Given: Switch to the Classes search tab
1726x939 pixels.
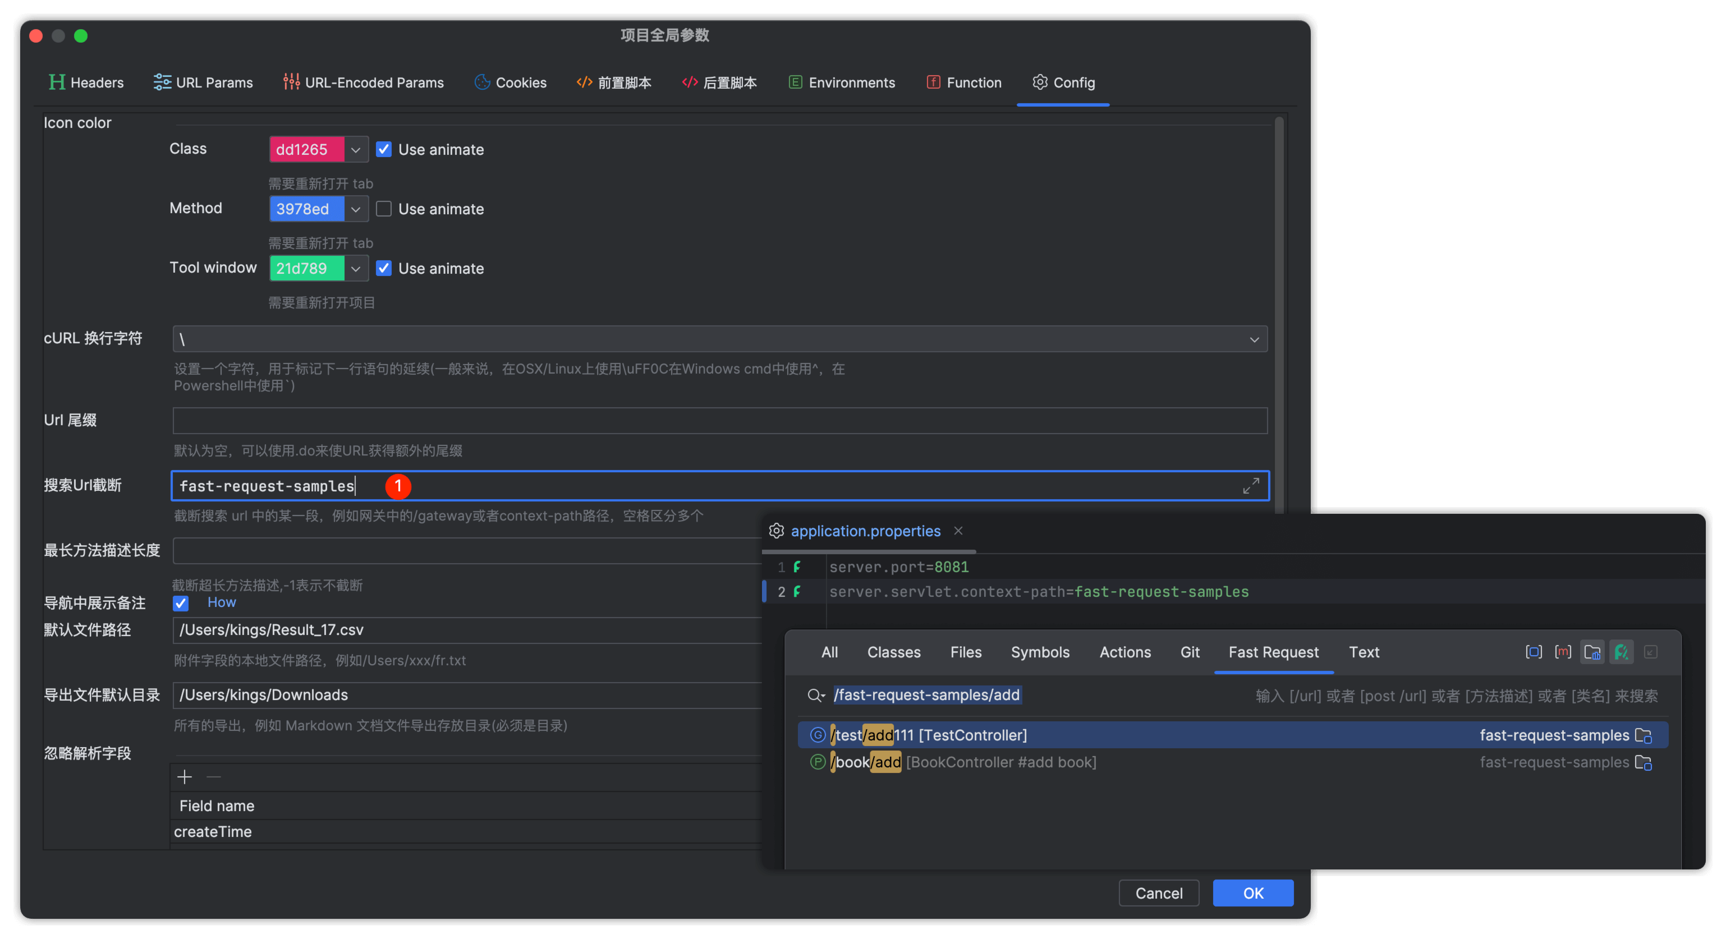Looking at the screenshot, I should (x=894, y=652).
